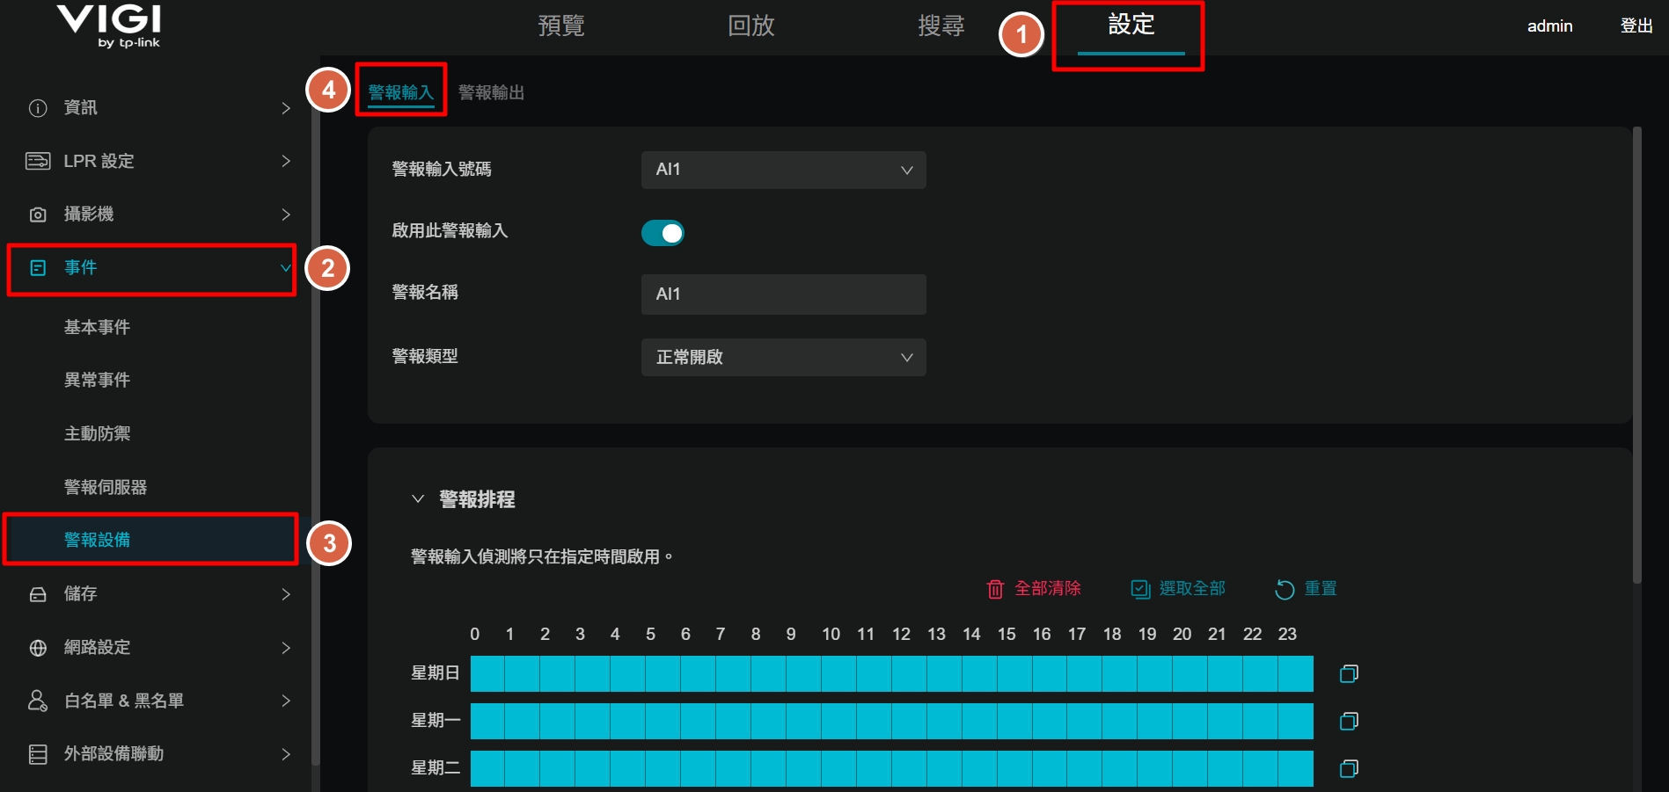
Task: Open 主動防禦 submenu item
Action: (x=97, y=433)
